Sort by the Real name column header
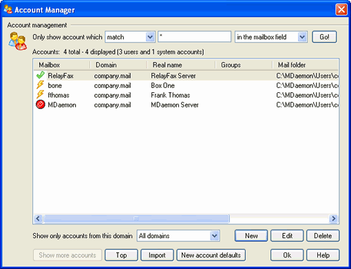Image resolution: width=351 pixels, height=269 pixels. pyautogui.click(x=181, y=65)
